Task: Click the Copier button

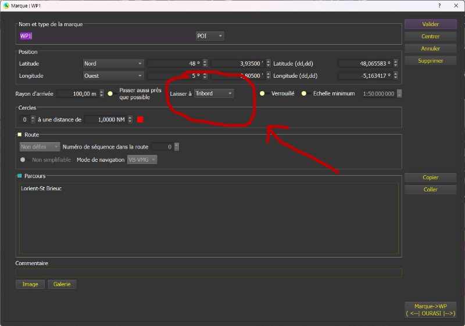Action: tap(430, 178)
